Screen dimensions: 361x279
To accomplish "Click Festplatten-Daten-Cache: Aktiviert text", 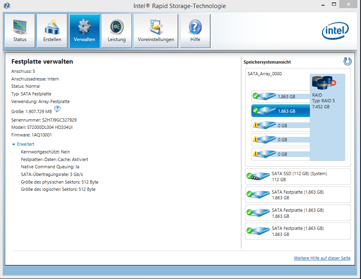I will (54, 159).
